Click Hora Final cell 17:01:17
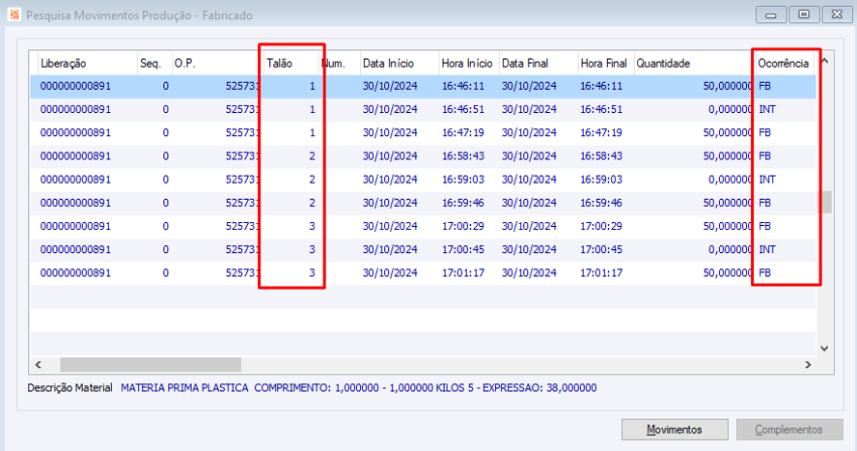 (601, 272)
